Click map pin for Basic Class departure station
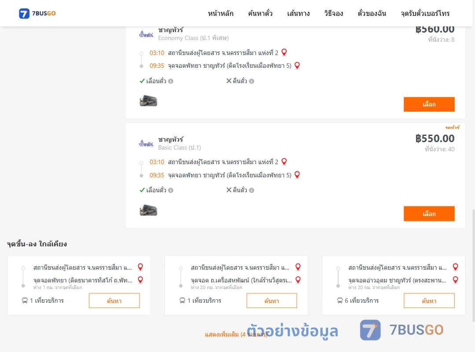 click(x=284, y=161)
